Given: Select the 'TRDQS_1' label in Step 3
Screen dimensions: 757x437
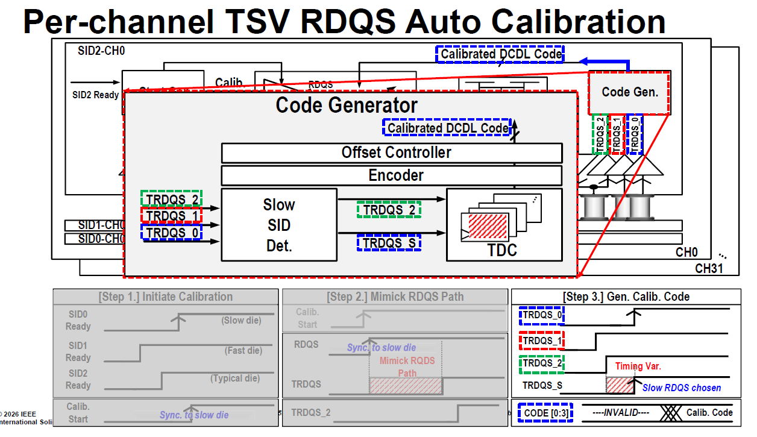Looking at the screenshot, I should pos(542,341).
